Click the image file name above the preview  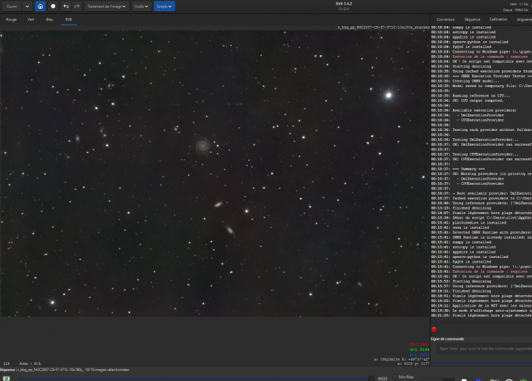coord(384,27)
